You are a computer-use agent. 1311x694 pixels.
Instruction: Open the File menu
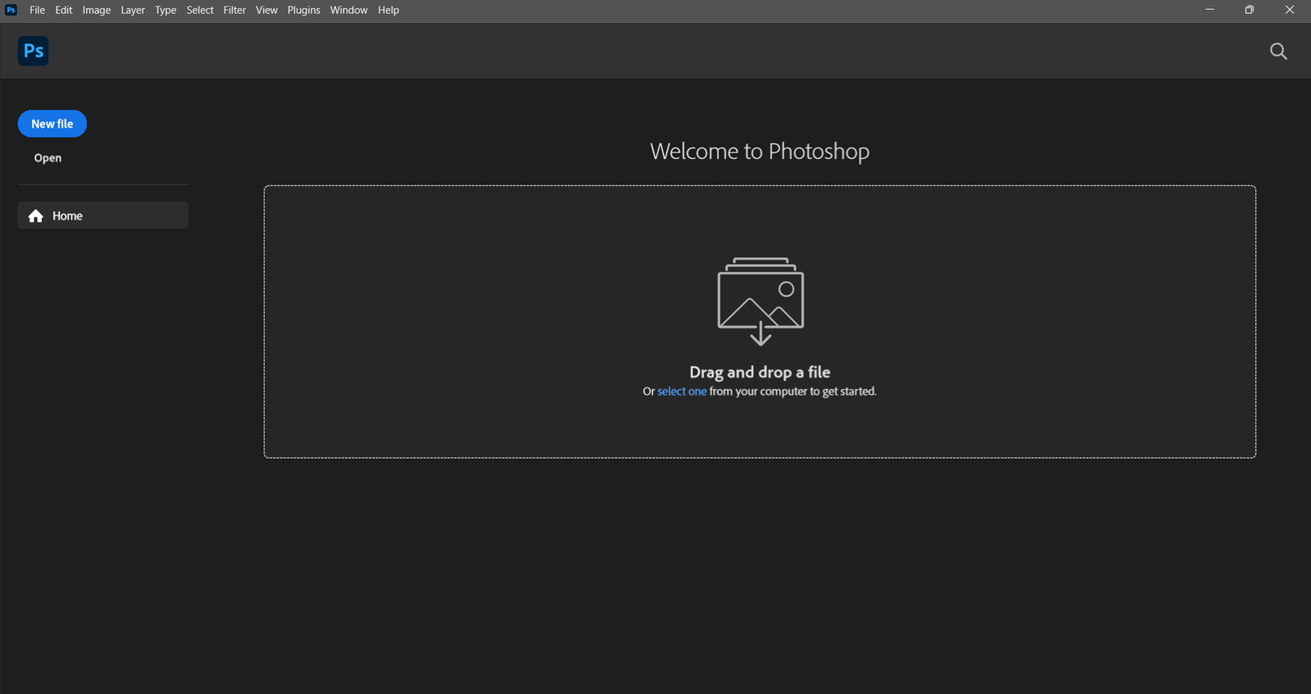[x=37, y=10]
